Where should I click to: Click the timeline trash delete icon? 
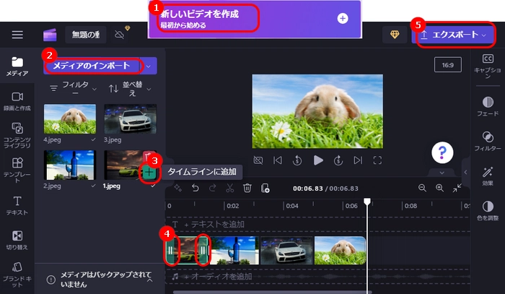point(247,188)
